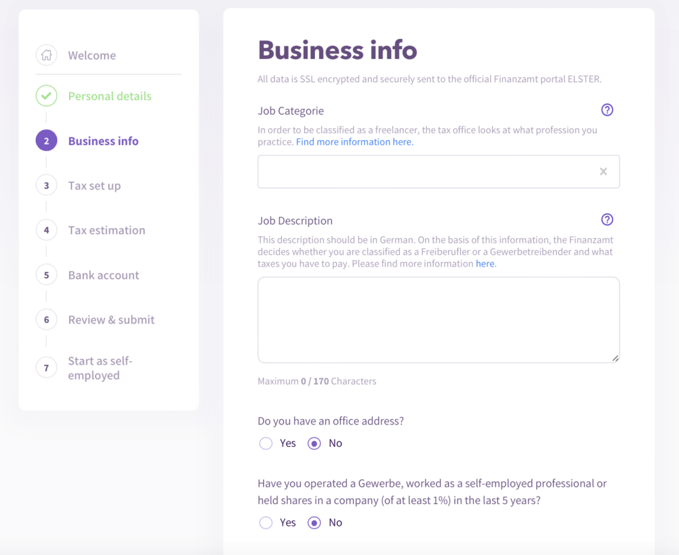Click the step 5 number circle
Image resolution: width=679 pixels, height=555 pixels.
click(x=46, y=275)
